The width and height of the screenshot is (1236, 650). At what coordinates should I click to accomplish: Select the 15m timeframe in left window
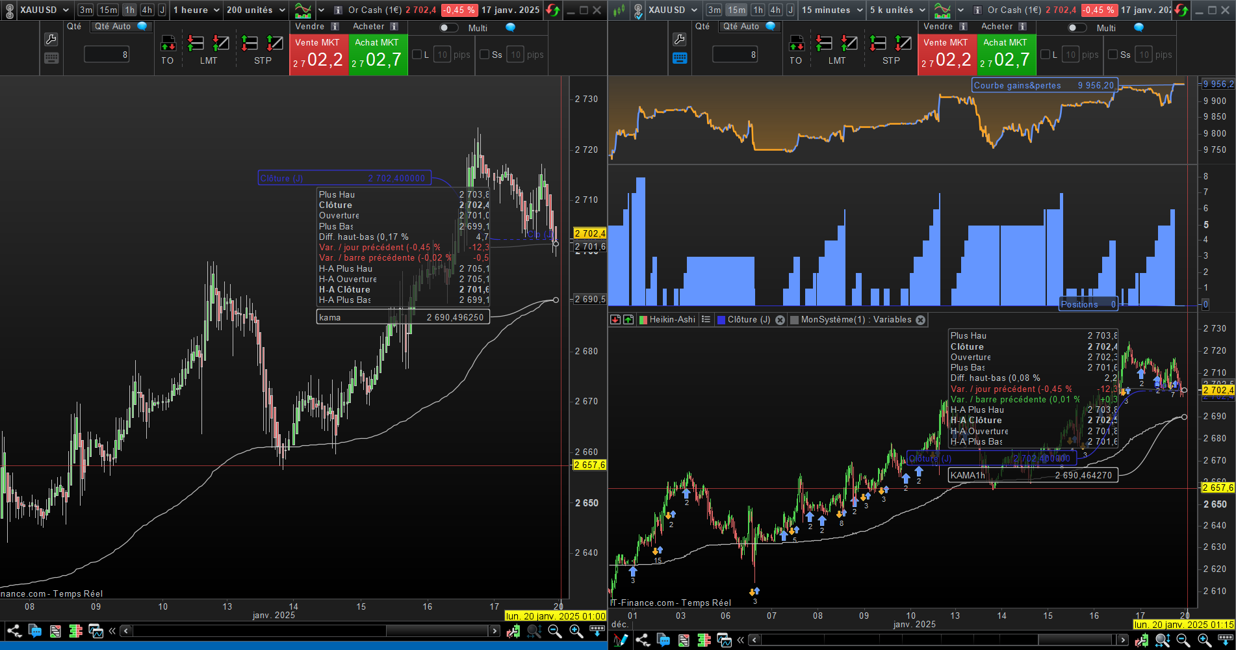(x=108, y=10)
